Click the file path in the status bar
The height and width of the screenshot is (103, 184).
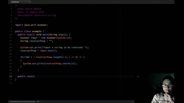(x=22, y=102)
